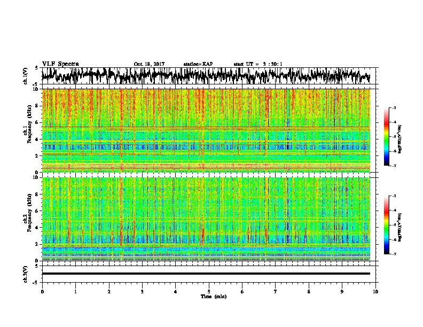Click time axis tick label "7"
The image size is (423, 327).
tap(276, 291)
